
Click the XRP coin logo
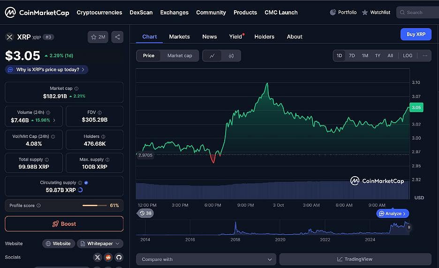point(9,37)
